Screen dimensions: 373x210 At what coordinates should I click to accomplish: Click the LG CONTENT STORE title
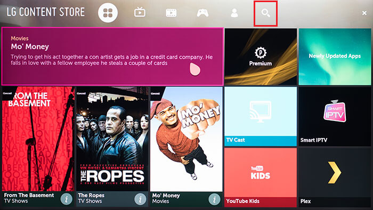[x=45, y=12]
